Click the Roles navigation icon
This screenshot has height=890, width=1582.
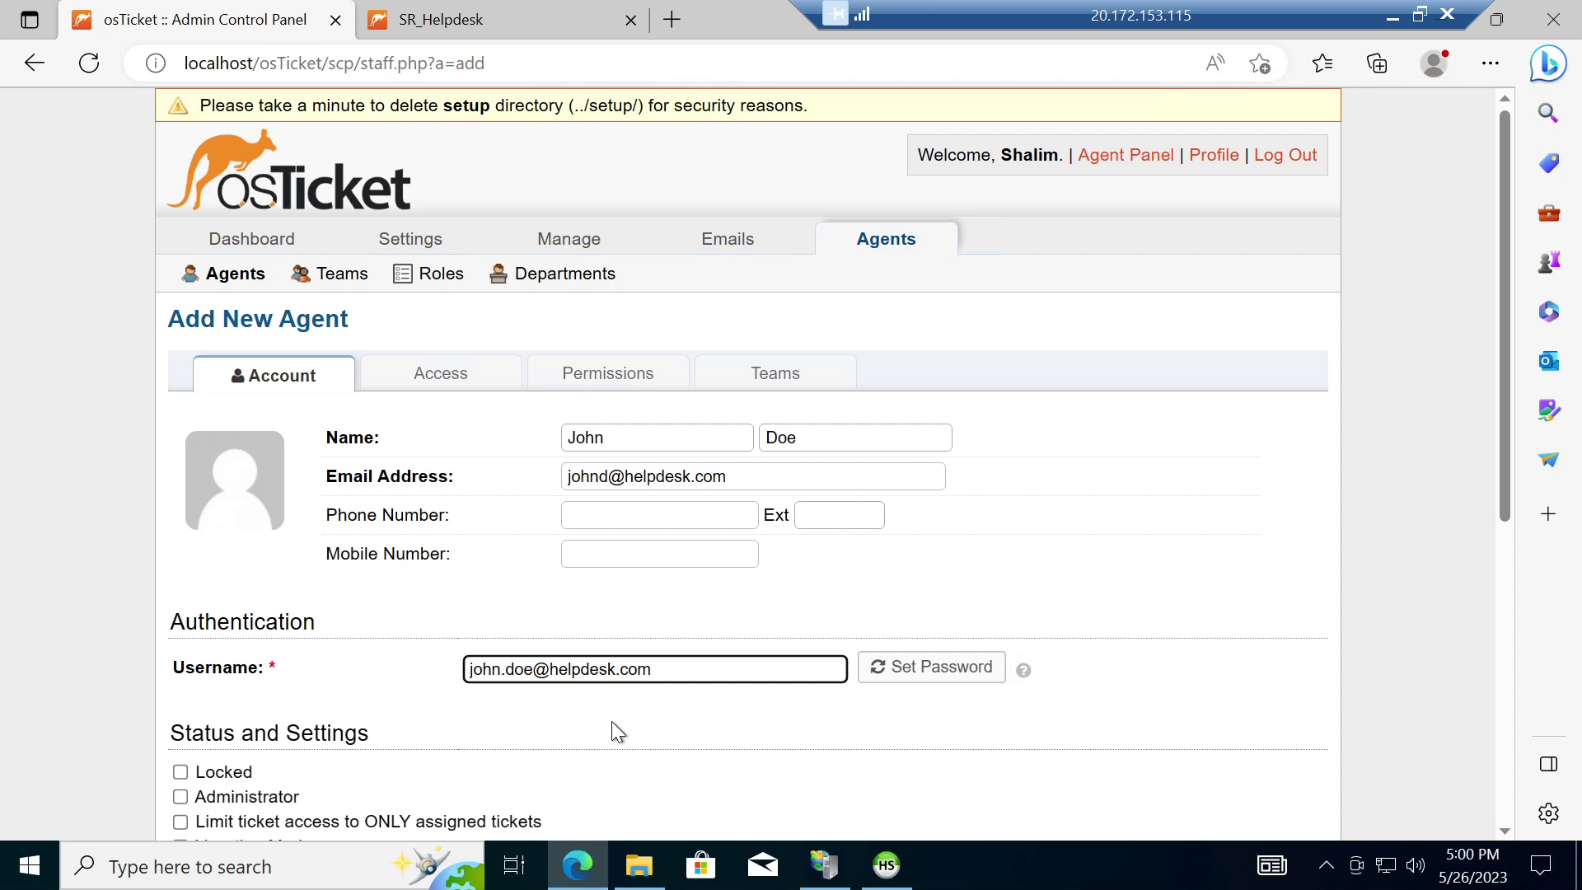click(403, 273)
